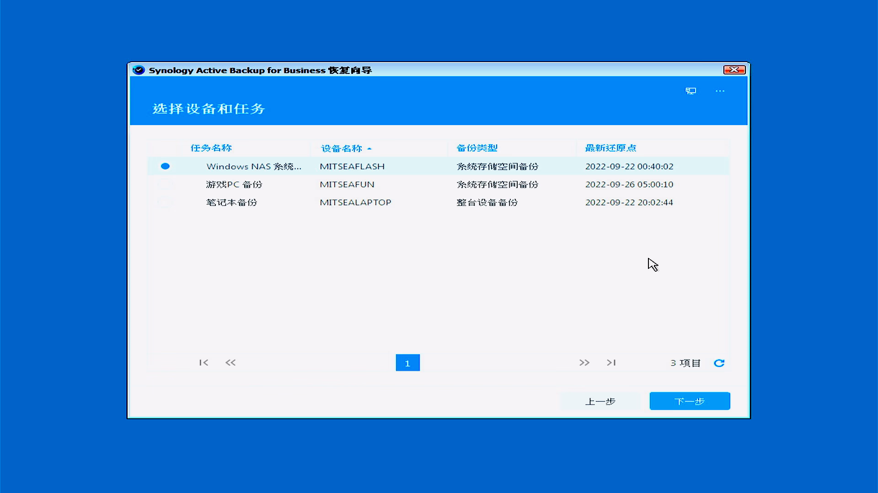Select page 1 in pagination

coord(407,363)
